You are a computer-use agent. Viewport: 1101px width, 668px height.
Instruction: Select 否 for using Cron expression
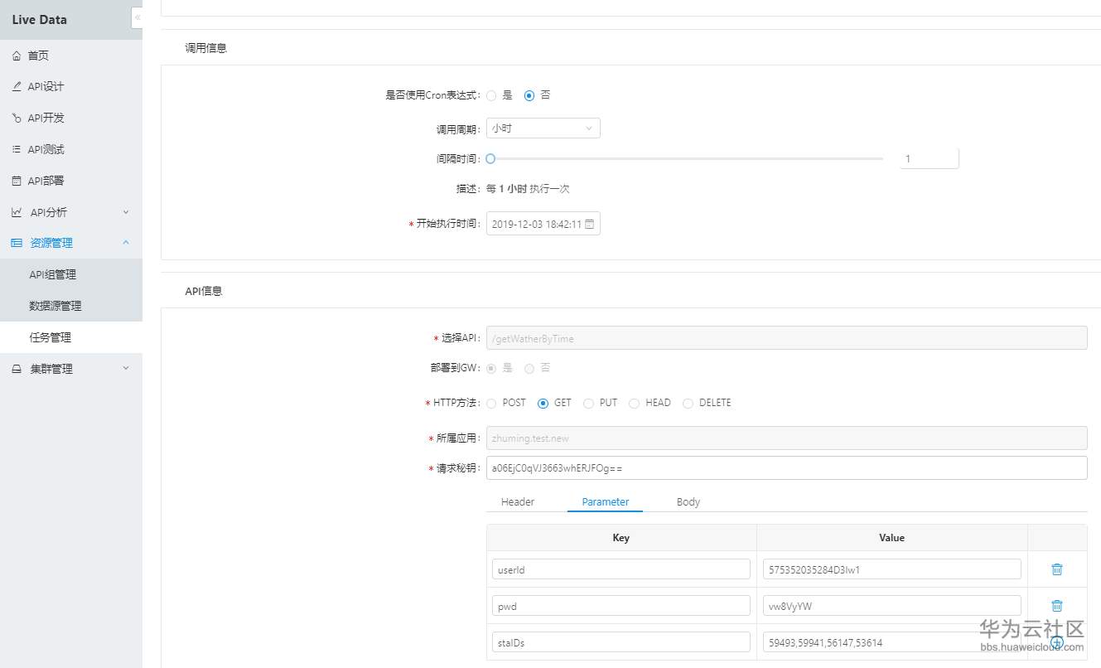pyautogui.click(x=529, y=95)
